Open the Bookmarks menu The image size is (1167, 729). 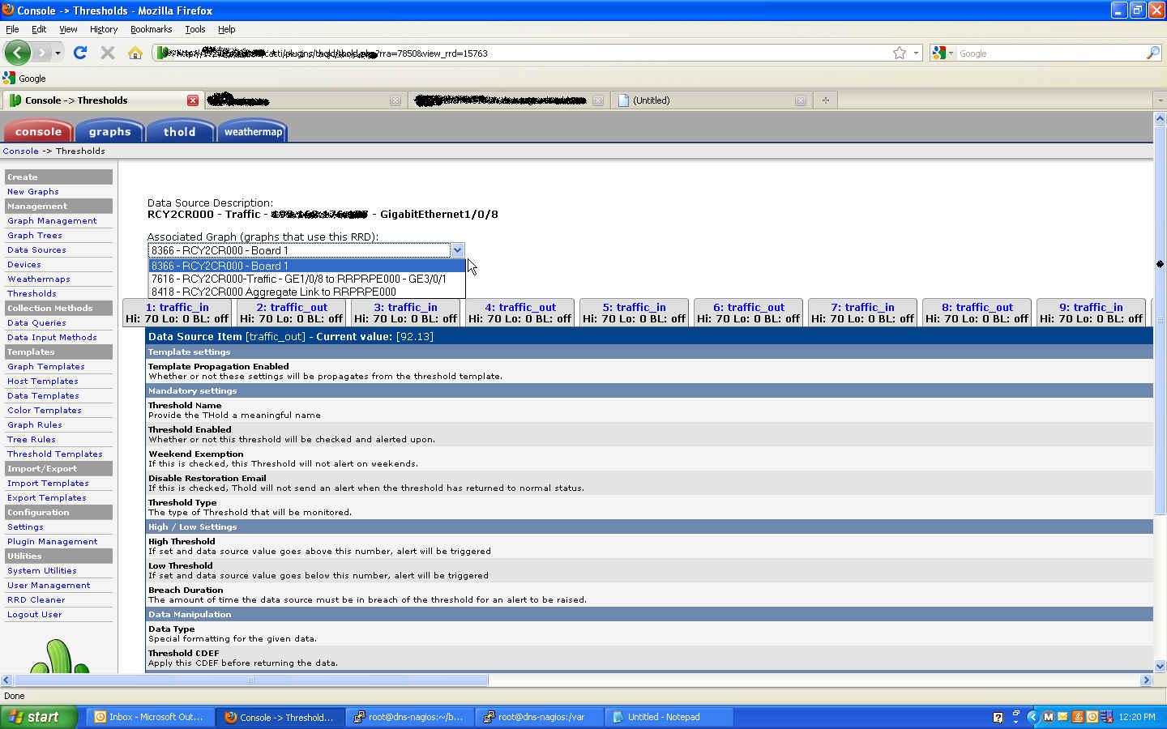[x=151, y=29]
